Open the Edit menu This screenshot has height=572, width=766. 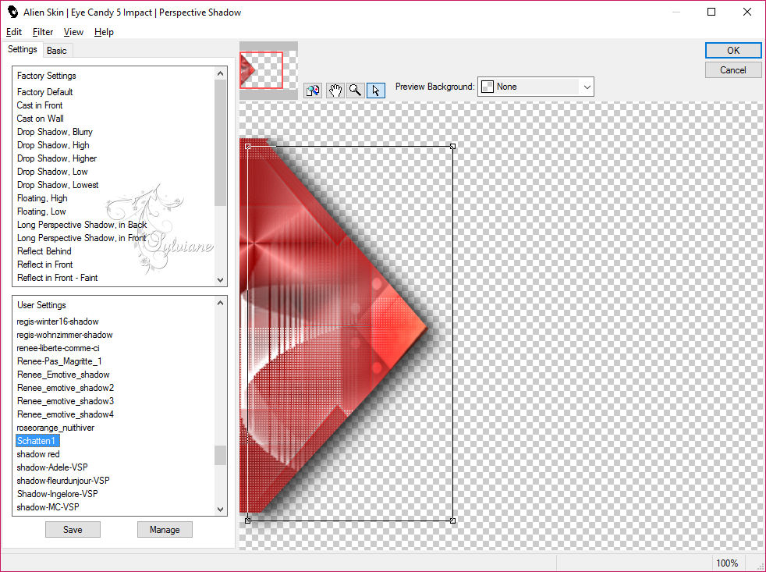[x=14, y=32]
